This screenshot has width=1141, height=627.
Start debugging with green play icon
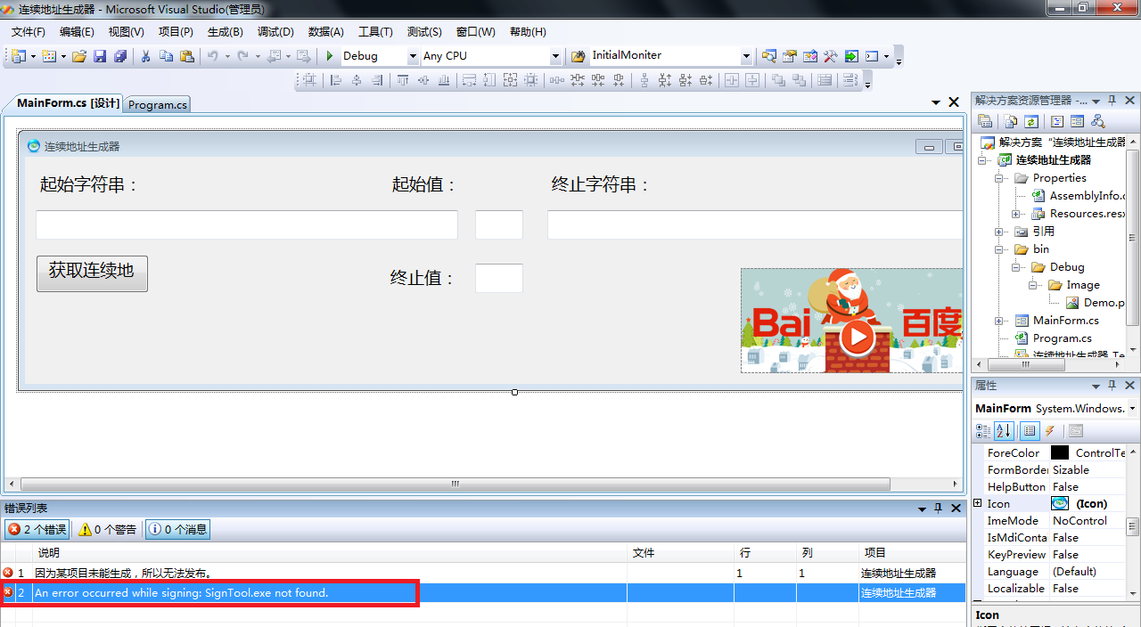[x=330, y=56]
